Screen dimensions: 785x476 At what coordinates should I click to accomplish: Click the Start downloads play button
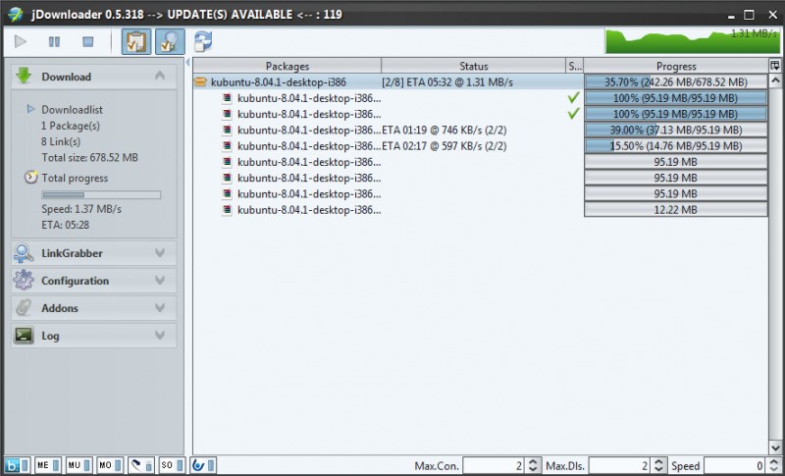pyautogui.click(x=22, y=41)
